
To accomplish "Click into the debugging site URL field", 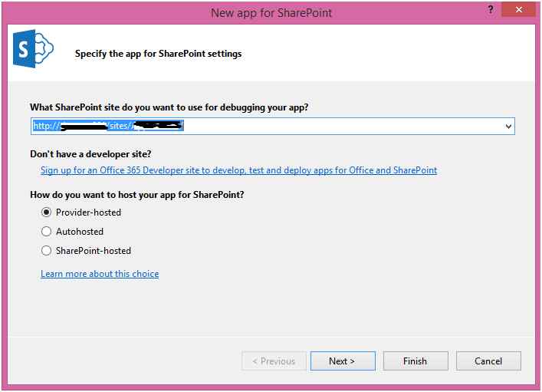I will pos(272,126).
